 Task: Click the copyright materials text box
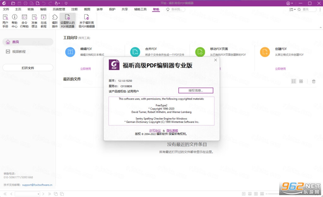point(161,111)
